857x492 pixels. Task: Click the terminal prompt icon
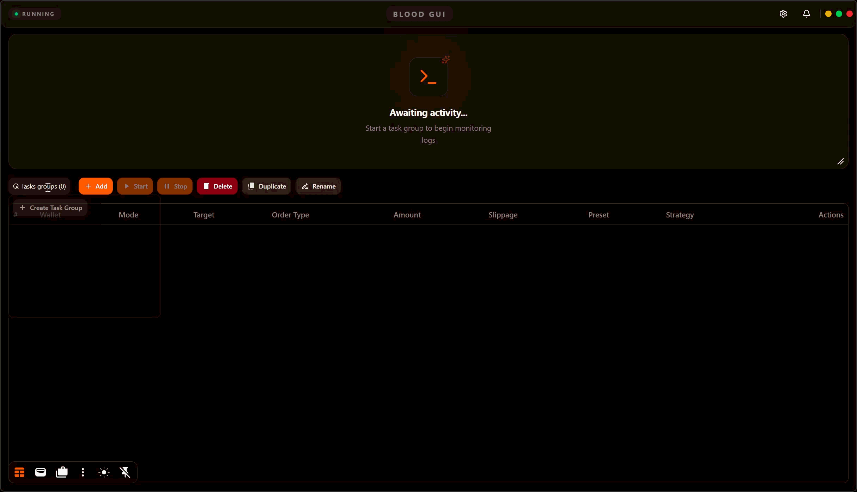pos(428,77)
